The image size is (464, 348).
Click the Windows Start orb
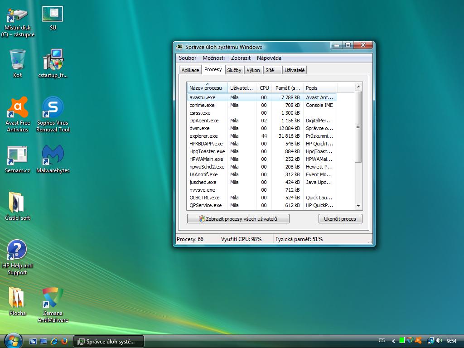click(13, 341)
